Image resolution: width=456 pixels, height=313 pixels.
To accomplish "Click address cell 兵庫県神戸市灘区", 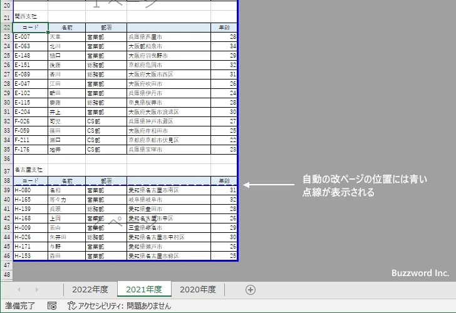I will point(168,121).
